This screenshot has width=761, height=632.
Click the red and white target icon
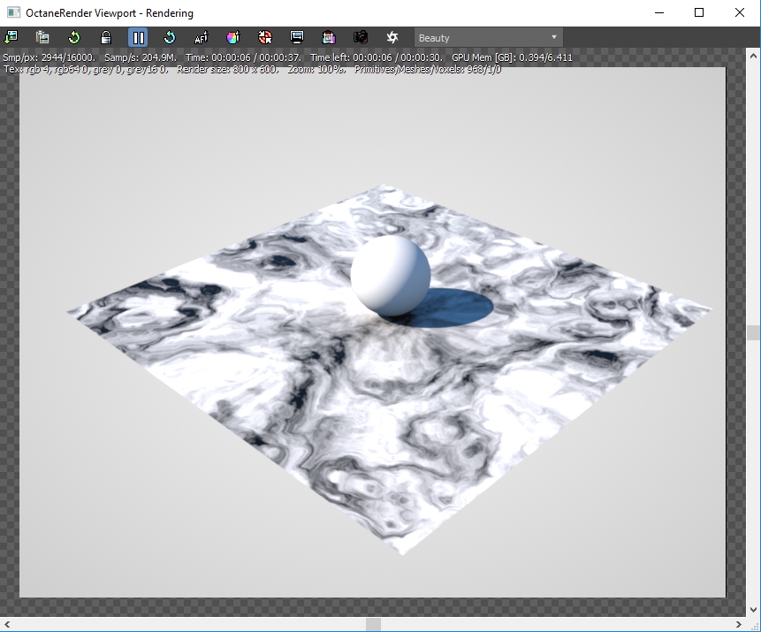[x=265, y=37]
